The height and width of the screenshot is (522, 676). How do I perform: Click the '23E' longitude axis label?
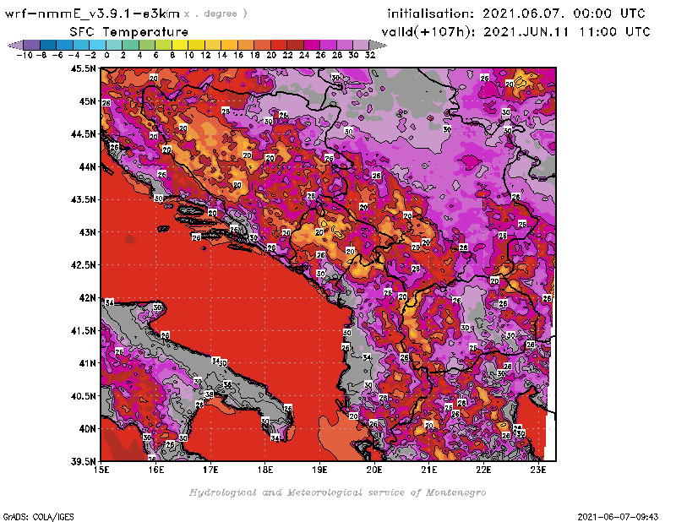(x=538, y=470)
